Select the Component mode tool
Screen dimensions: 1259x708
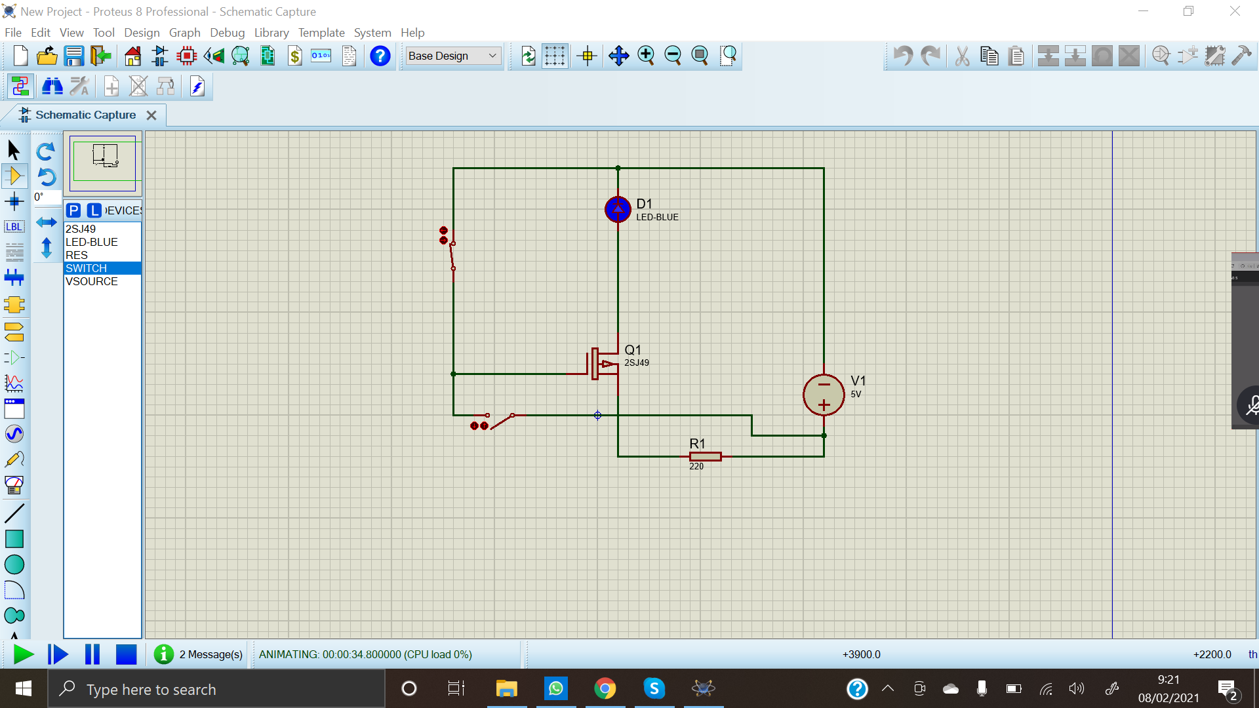pyautogui.click(x=14, y=176)
